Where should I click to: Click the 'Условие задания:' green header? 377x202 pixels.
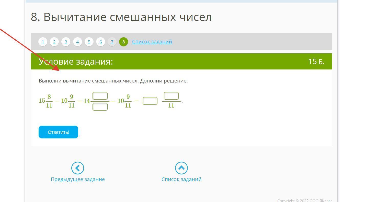tap(76, 62)
